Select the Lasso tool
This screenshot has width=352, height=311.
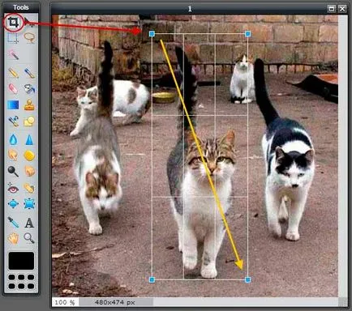point(29,37)
